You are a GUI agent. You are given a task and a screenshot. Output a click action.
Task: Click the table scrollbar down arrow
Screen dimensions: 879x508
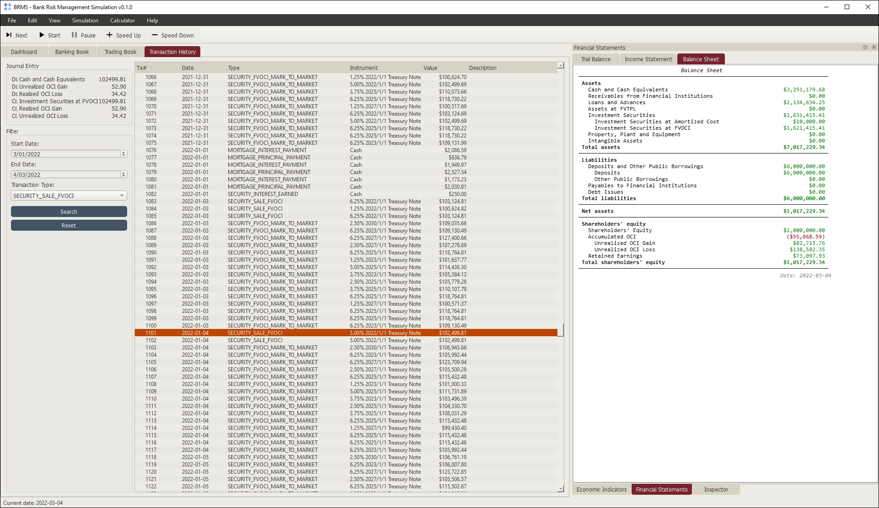point(561,489)
